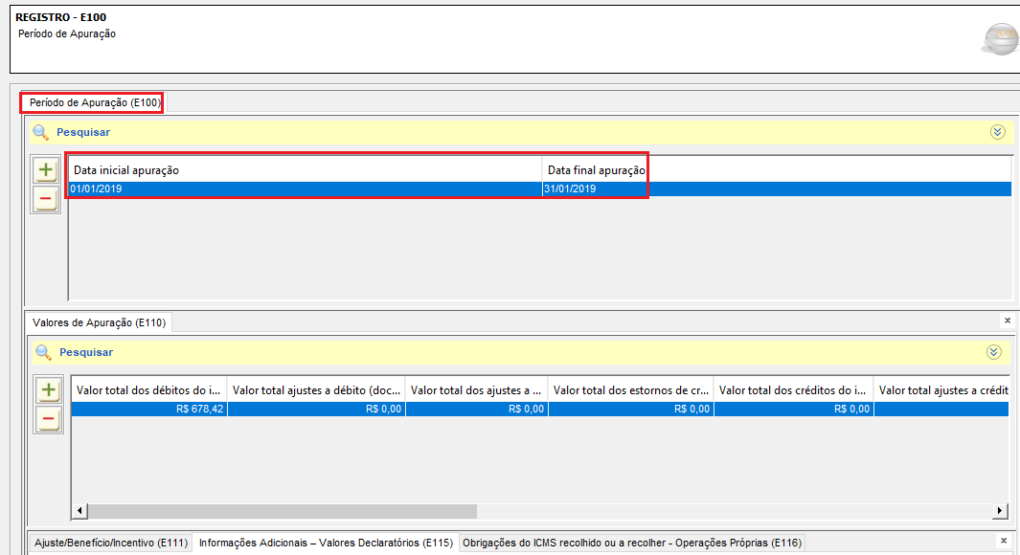Screen dimensions: 1020x555
Task: Click the horizontal scrollbar thumb in E110 table
Action: click(283, 511)
